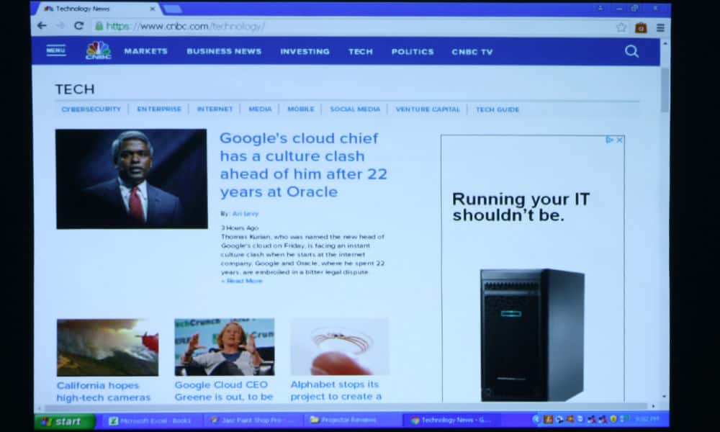
Task: Select the VENTURE CAPITAL sub-section tab
Action: [428, 109]
